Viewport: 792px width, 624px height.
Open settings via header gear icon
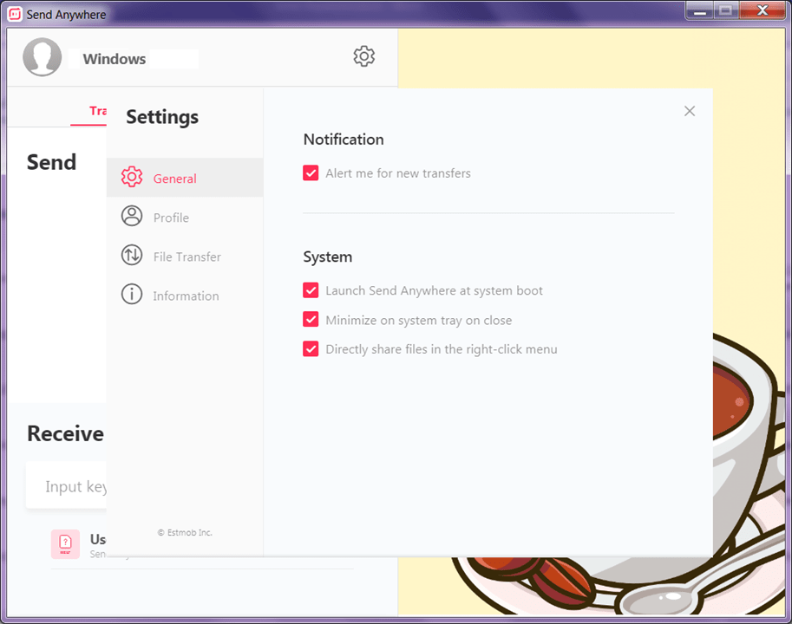pyautogui.click(x=363, y=56)
